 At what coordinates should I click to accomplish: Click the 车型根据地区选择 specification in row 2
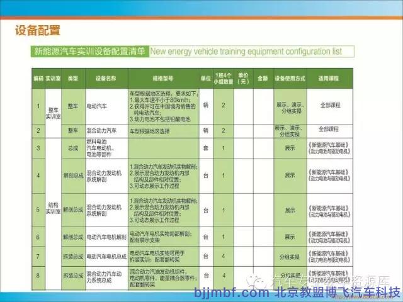[150, 131]
